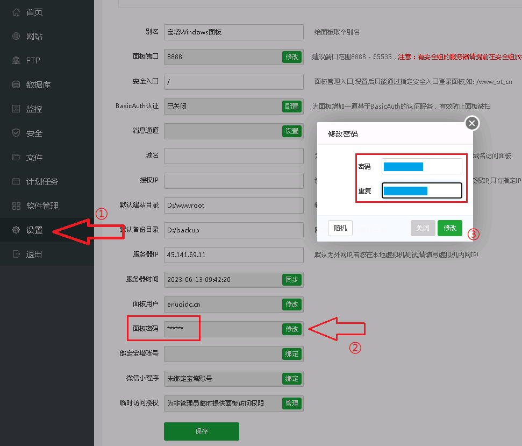The image size is (522, 446).
Task: Select the FTP sidebar icon
Action: coord(16,60)
